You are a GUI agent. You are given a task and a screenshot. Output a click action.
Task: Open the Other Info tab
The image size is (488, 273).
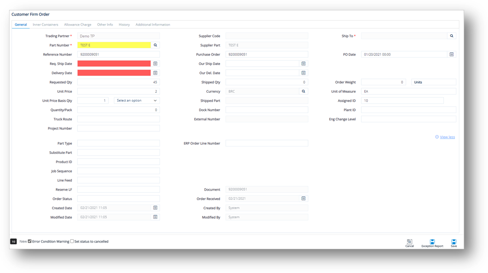point(105,25)
